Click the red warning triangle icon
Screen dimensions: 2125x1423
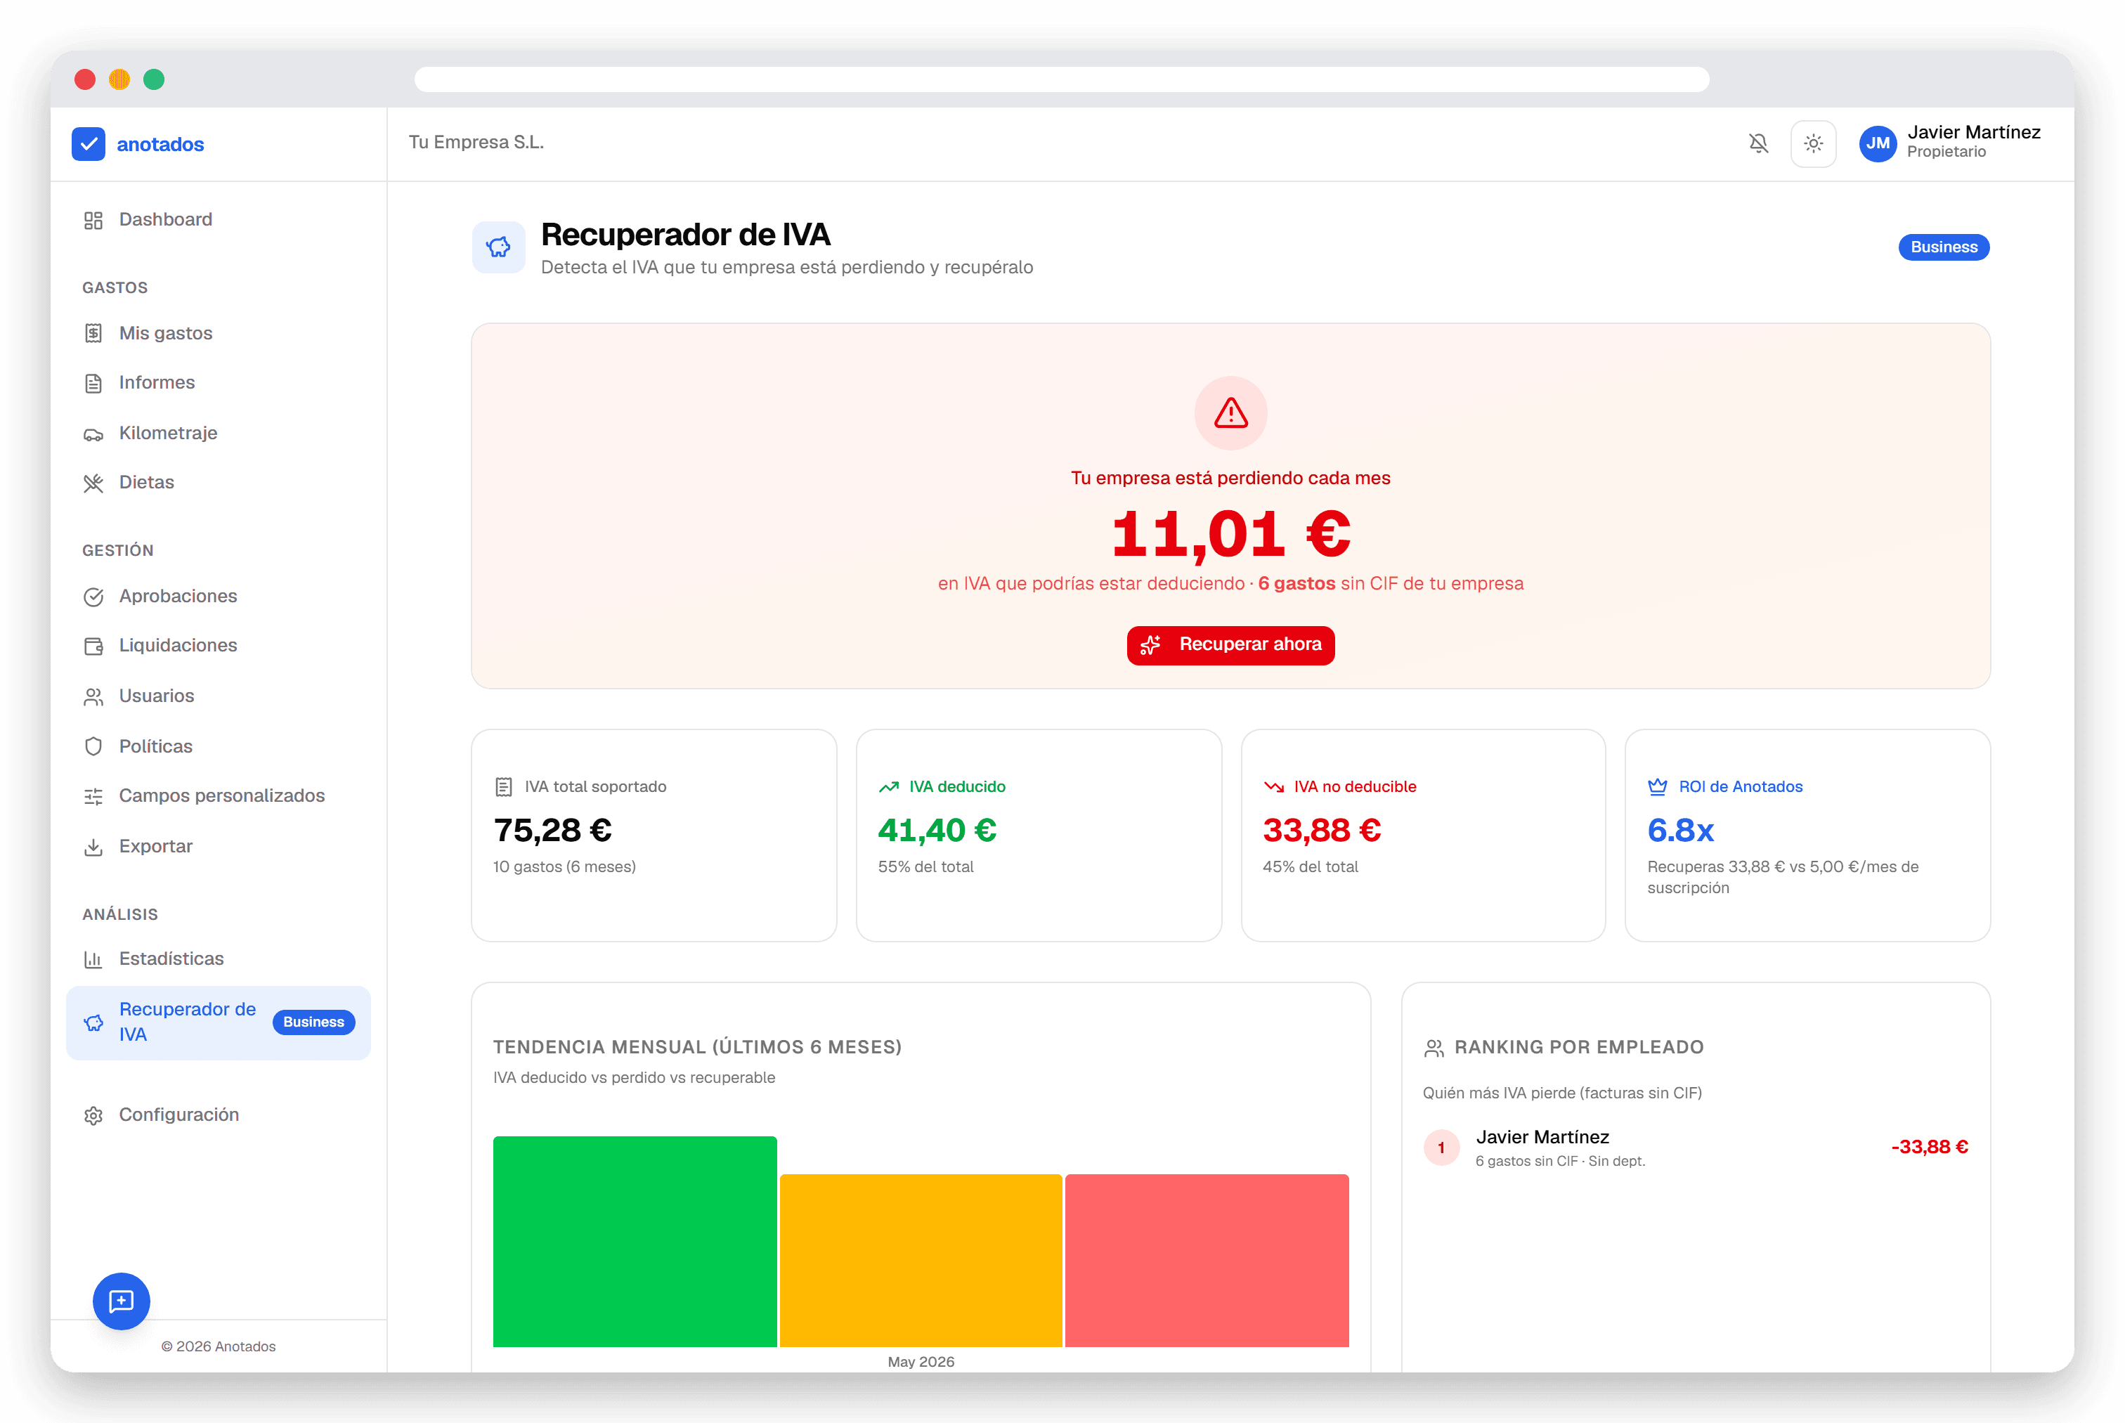[1230, 413]
